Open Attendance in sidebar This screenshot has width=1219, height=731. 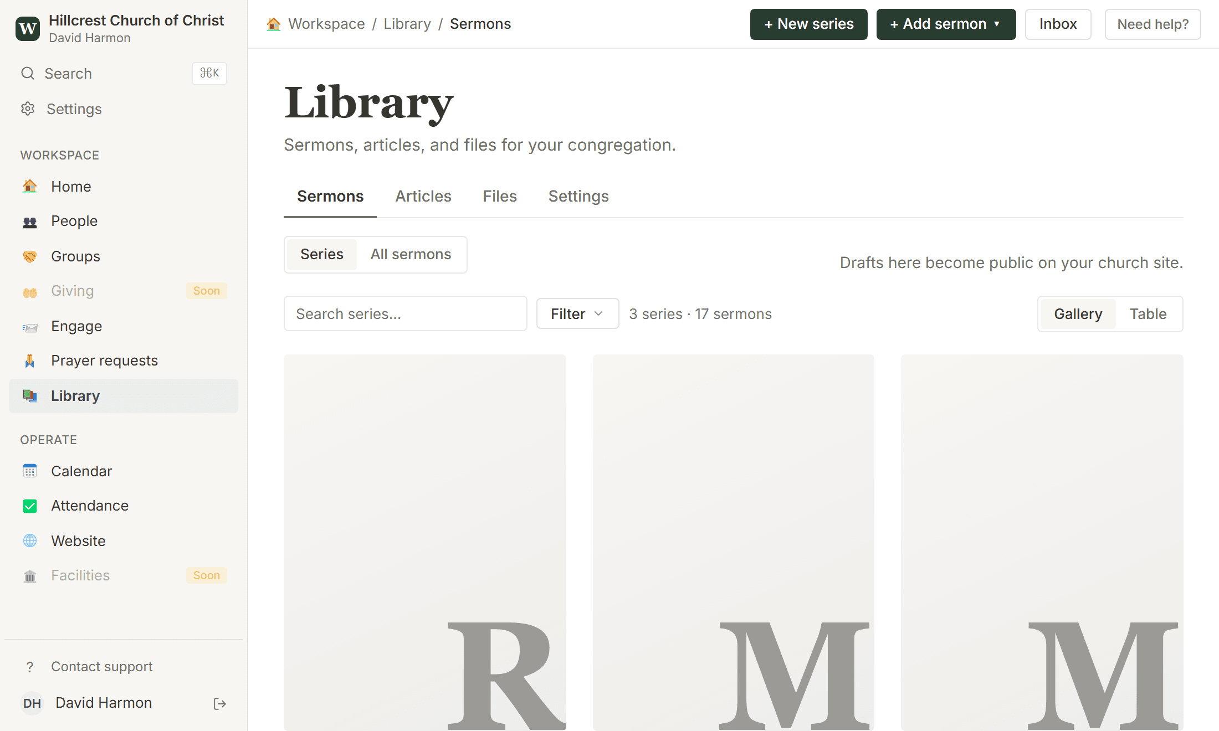[124, 506]
